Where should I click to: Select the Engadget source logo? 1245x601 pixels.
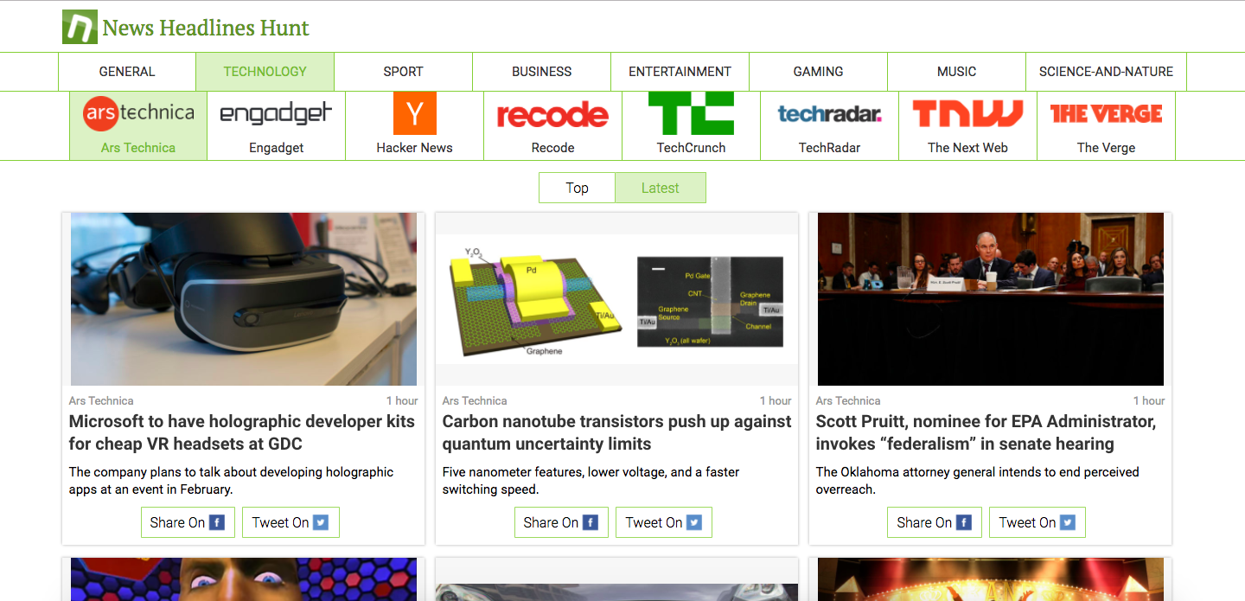click(x=277, y=113)
